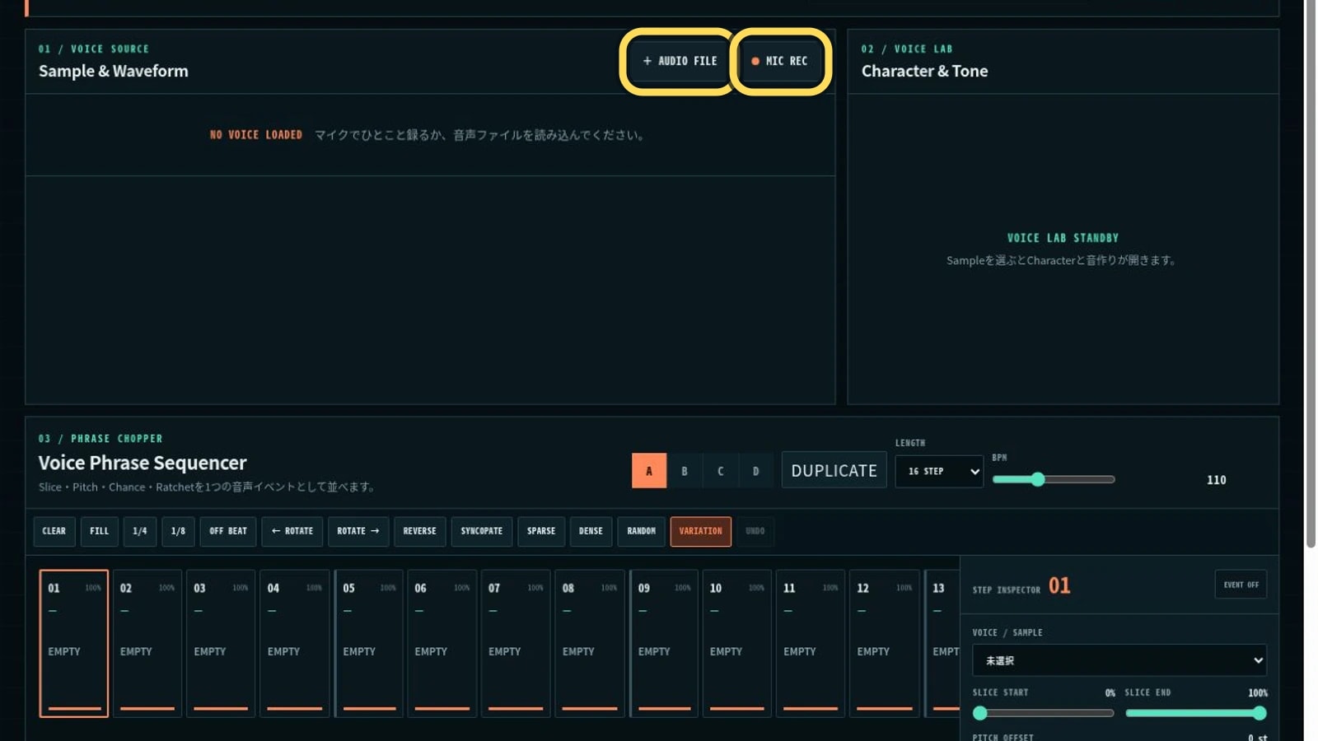This screenshot has height=741, width=1318.
Task: Apply the 1/8 pattern preset
Action: pos(178,531)
